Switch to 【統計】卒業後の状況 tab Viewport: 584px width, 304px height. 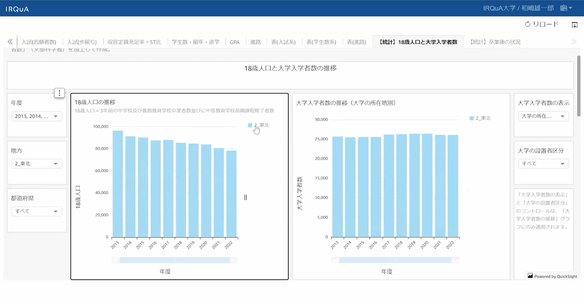coord(495,42)
